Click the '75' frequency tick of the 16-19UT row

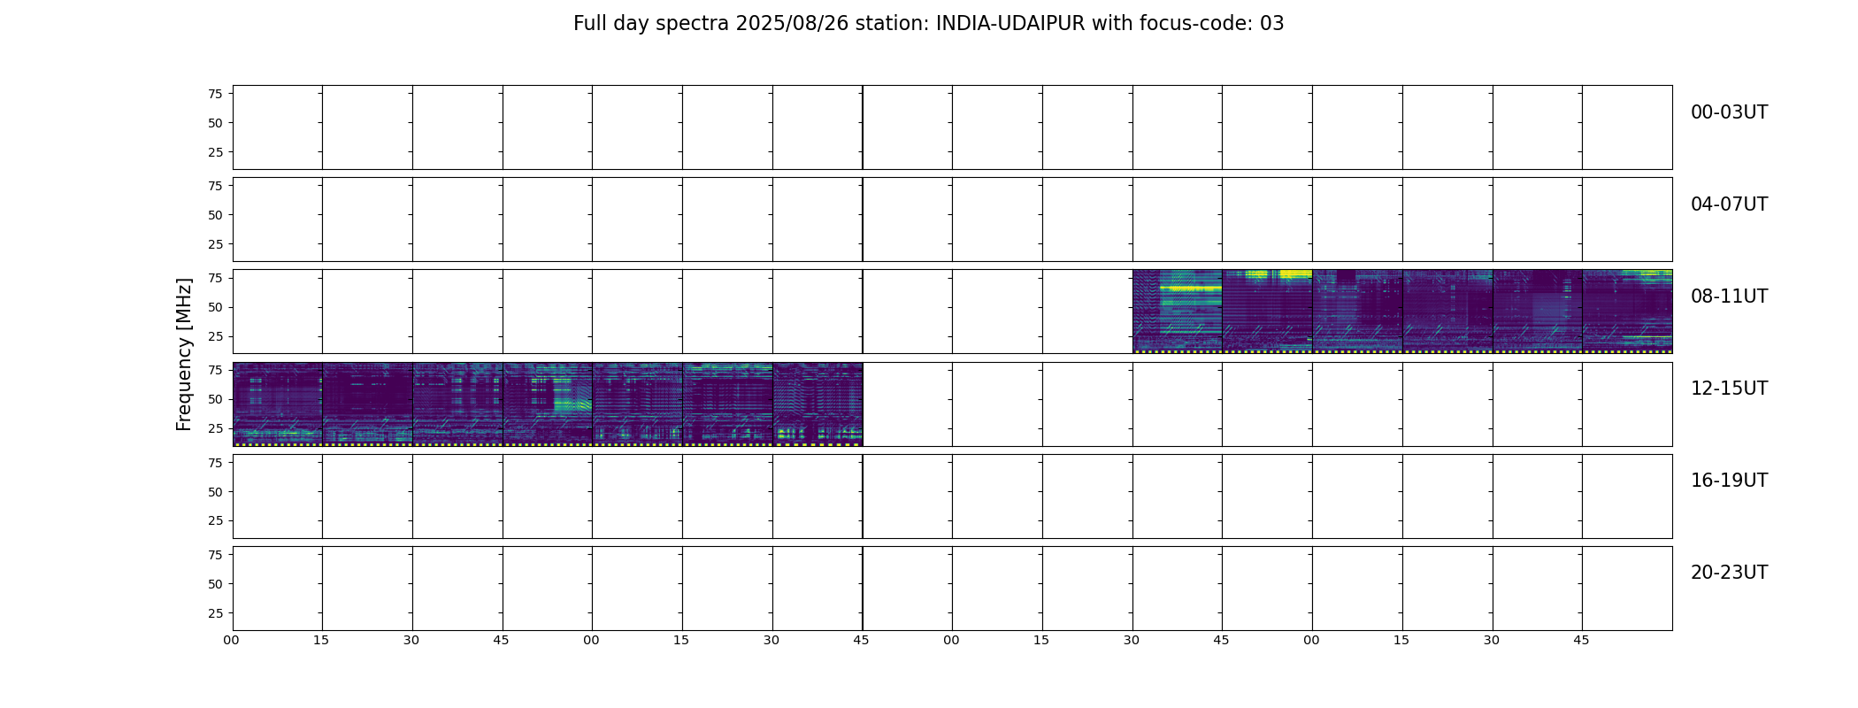[x=215, y=462]
